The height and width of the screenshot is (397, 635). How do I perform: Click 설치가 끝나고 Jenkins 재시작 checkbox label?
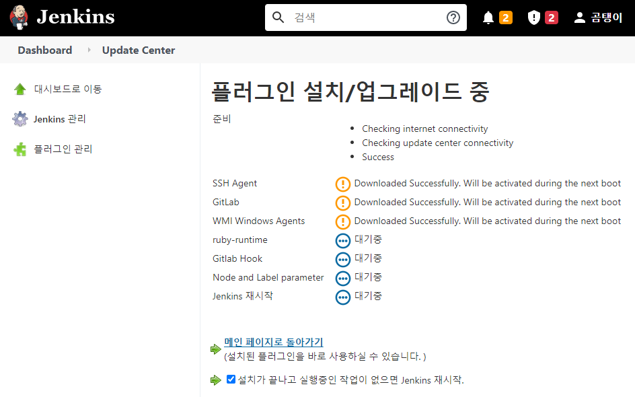click(350, 380)
